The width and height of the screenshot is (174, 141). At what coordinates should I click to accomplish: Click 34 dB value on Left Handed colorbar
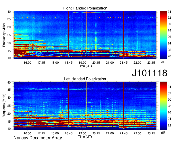[169, 87]
